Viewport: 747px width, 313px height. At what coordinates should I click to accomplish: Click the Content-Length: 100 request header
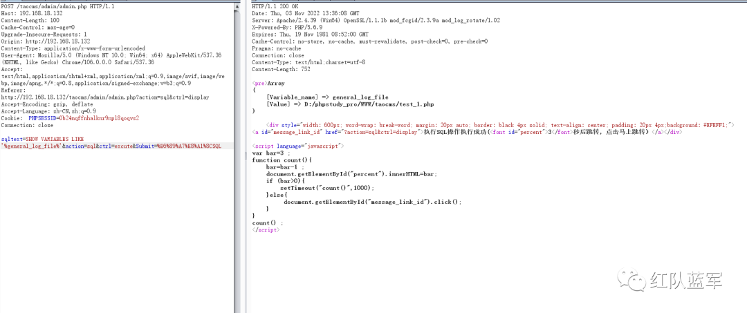(x=30, y=21)
